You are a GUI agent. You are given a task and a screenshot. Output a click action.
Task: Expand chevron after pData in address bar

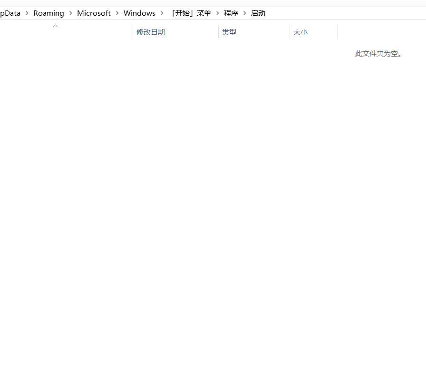(x=27, y=13)
